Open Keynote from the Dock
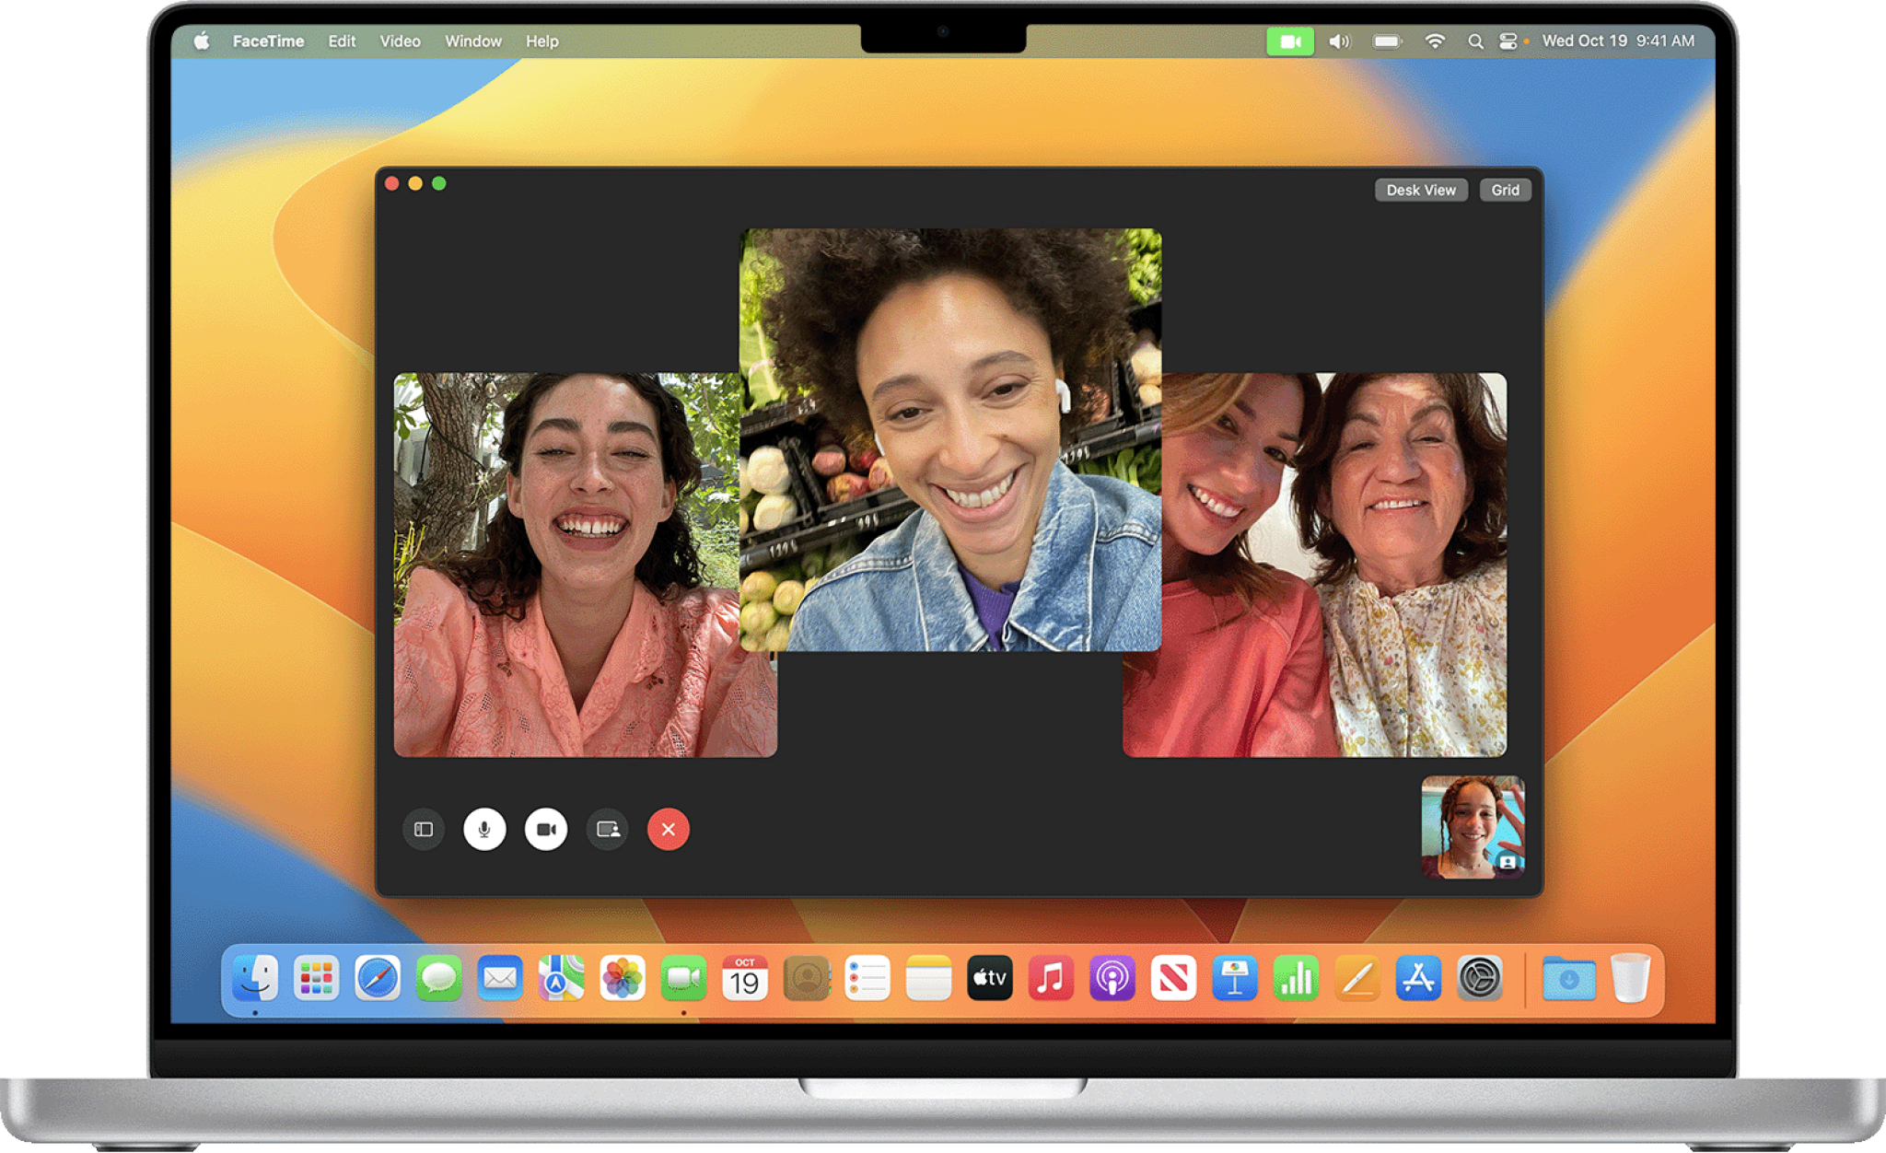Screen dimensions: 1886x1153 click(1234, 978)
